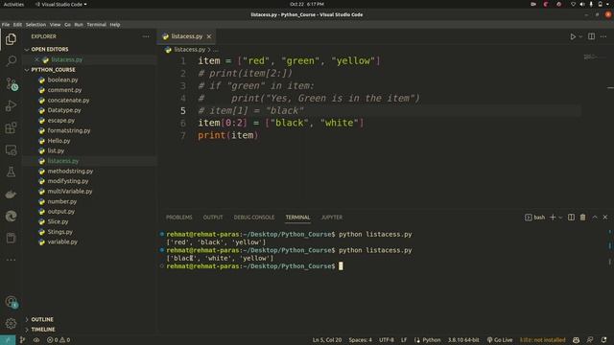Run the Python file with play button
The image size is (614, 345).
[x=573, y=36]
